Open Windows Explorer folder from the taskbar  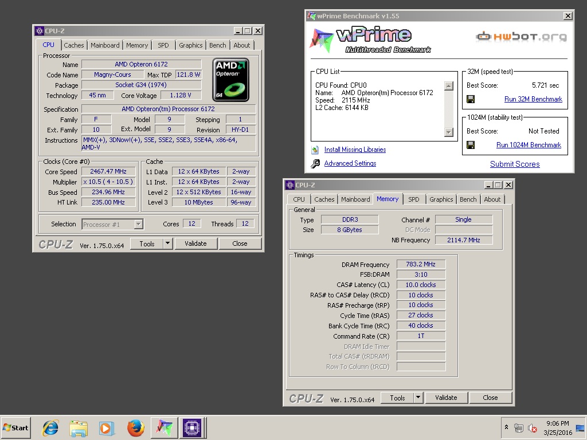click(79, 427)
